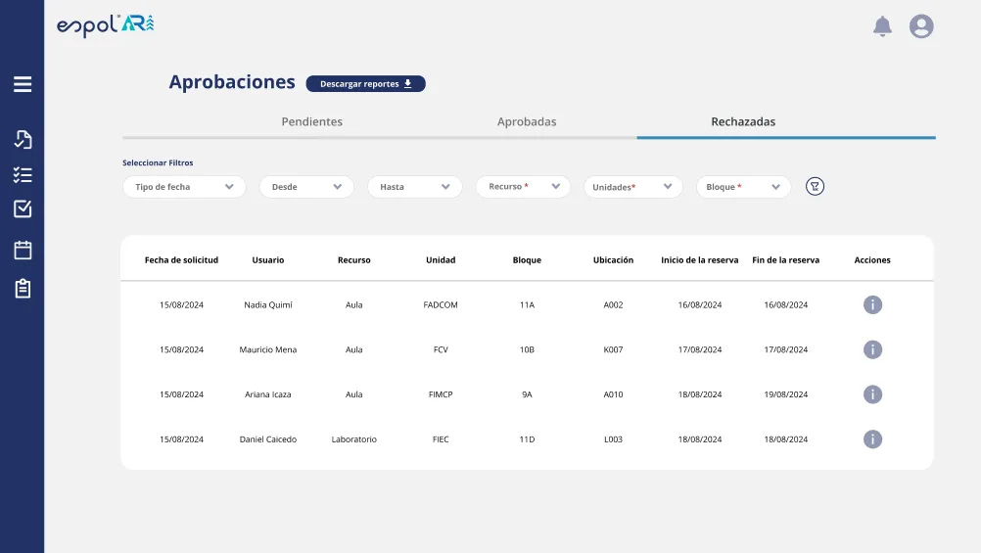Click the Laboratorio resource cell
The width and height of the screenshot is (981, 553).
pos(354,439)
